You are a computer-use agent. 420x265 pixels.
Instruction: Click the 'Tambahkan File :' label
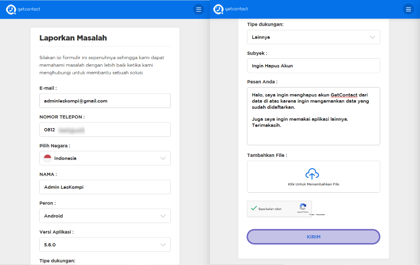tap(267, 155)
